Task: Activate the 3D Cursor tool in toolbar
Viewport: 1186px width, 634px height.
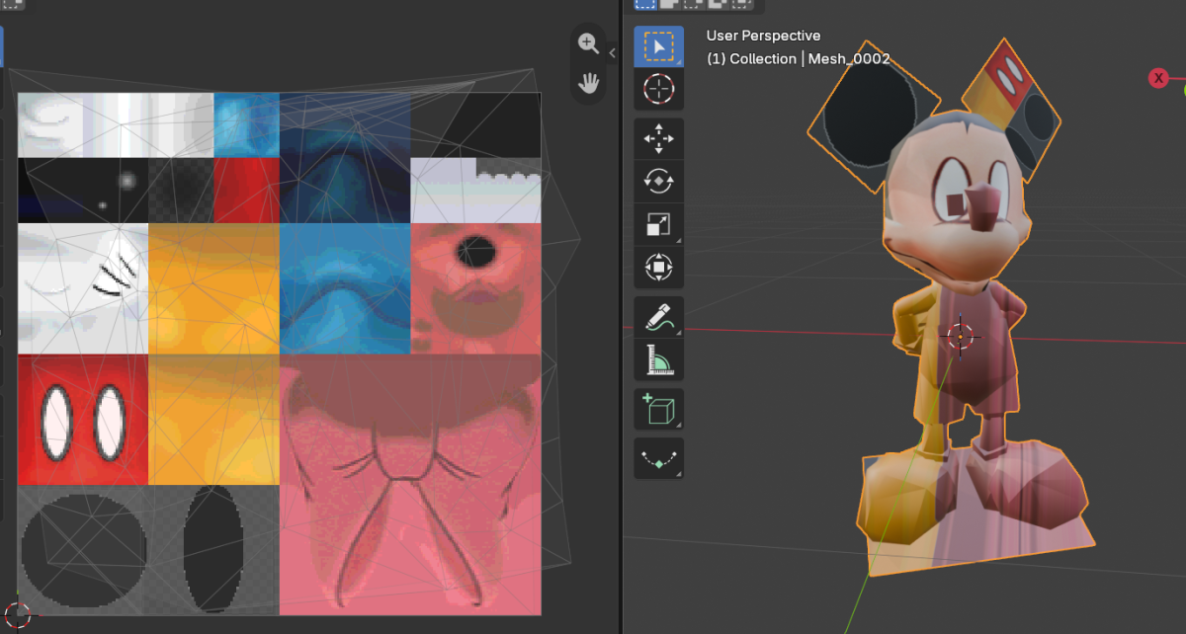Action: click(658, 89)
